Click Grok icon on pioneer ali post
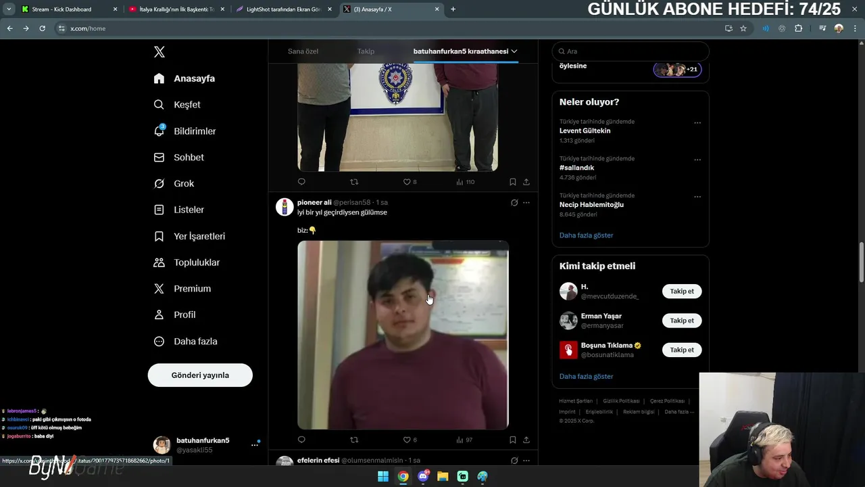The height and width of the screenshot is (487, 865). click(514, 202)
